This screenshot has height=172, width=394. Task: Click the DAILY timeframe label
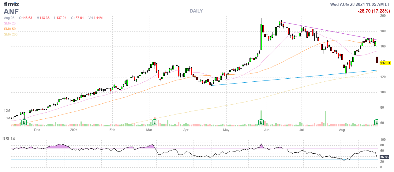point(196,11)
